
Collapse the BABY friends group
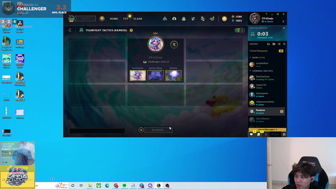click(250, 58)
